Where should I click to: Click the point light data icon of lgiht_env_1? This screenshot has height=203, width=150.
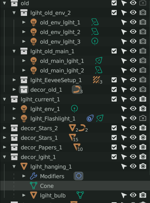pos(74,109)
